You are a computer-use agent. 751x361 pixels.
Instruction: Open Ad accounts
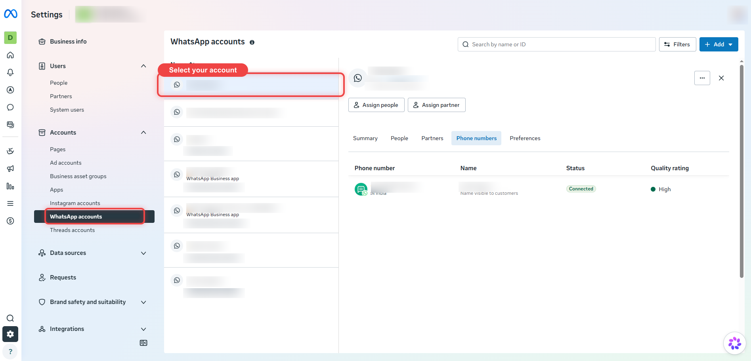click(66, 163)
